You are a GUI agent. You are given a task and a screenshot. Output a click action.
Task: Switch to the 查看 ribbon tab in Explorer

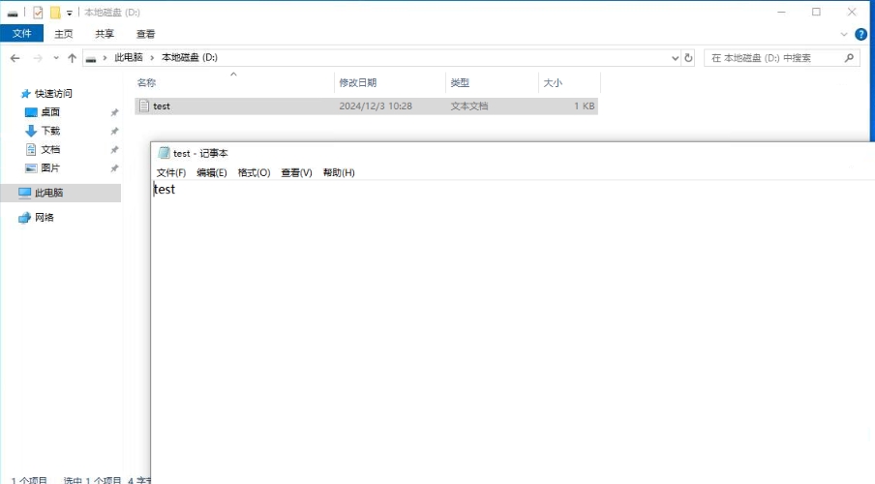(145, 34)
